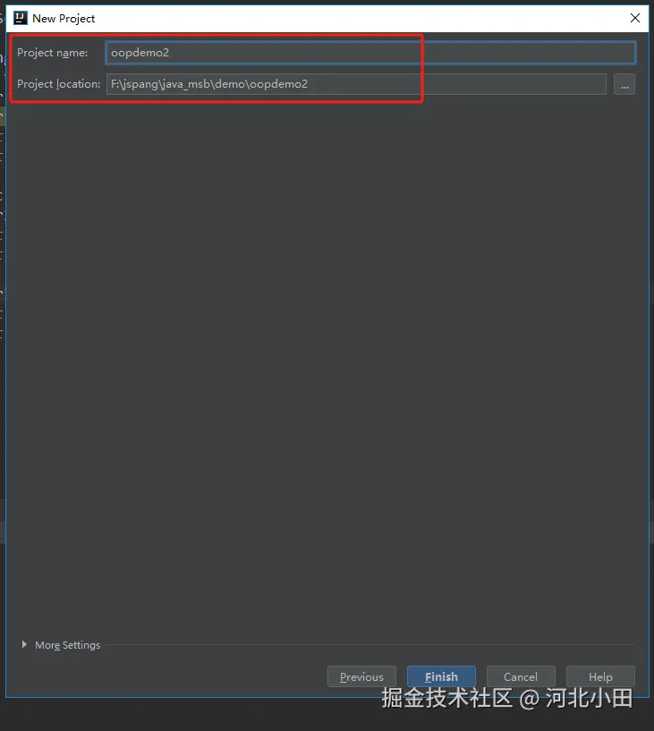Click Finish to create the project
654x731 pixels.
click(x=441, y=676)
